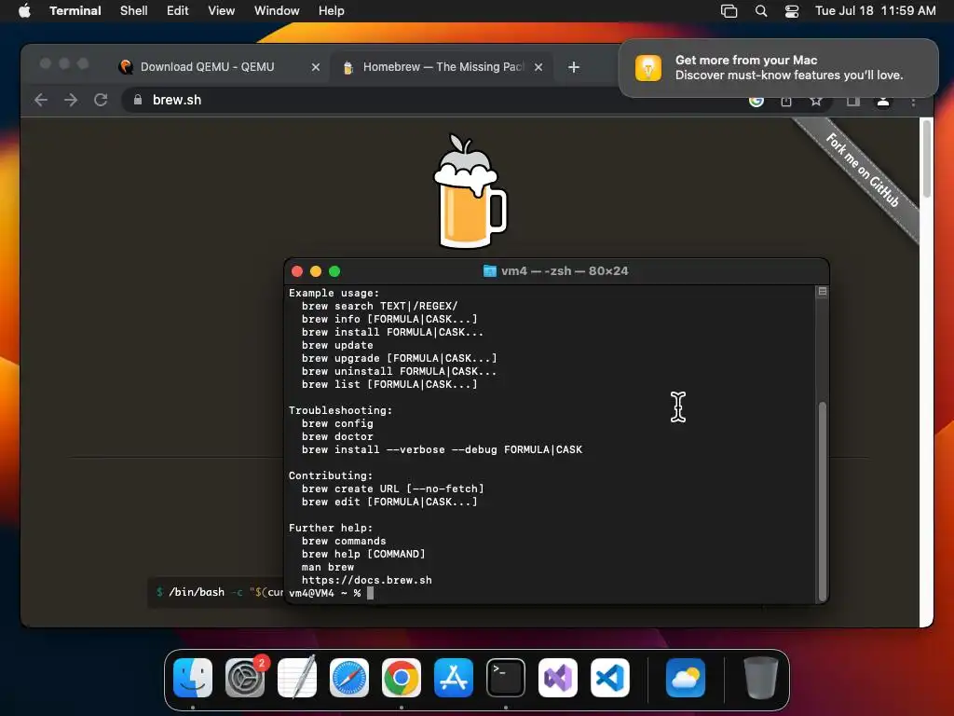Launch App Store from the Dock
This screenshot has width=954, height=716.
pos(454,678)
